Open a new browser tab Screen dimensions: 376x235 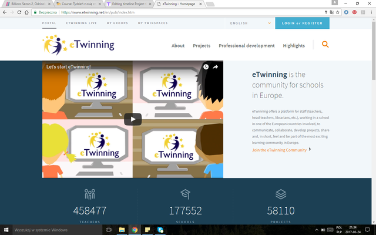point(210,4)
